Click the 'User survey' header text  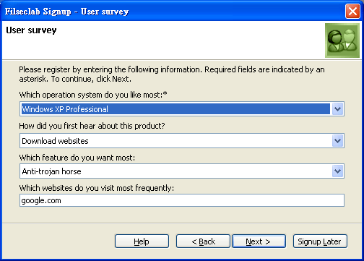tap(31, 30)
